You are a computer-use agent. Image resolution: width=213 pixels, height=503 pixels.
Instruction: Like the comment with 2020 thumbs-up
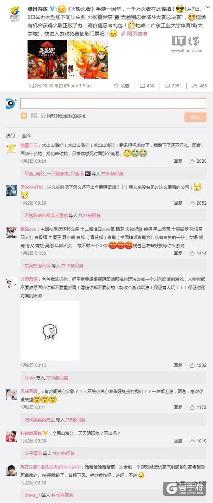pyautogui.click(x=192, y=161)
